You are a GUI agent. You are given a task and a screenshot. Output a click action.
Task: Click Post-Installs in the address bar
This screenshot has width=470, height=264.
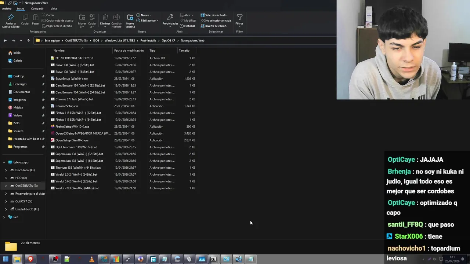[148, 40]
